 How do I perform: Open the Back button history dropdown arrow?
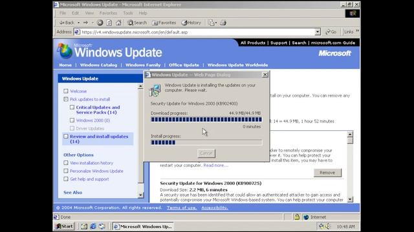pyautogui.click(x=78, y=23)
